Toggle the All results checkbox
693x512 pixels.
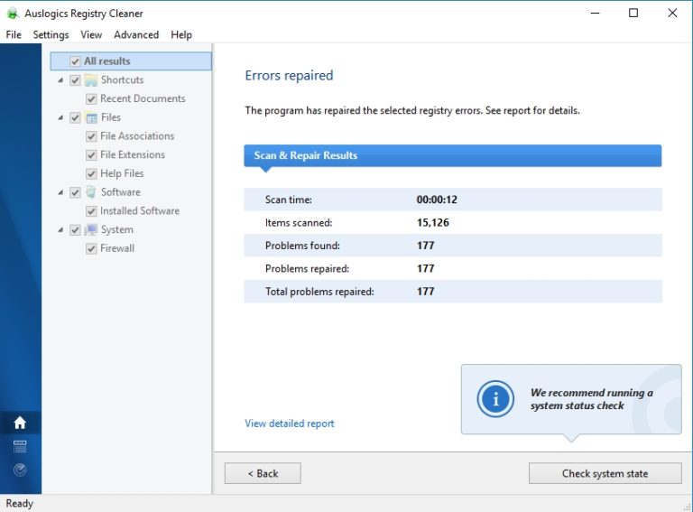pos(75,61)
